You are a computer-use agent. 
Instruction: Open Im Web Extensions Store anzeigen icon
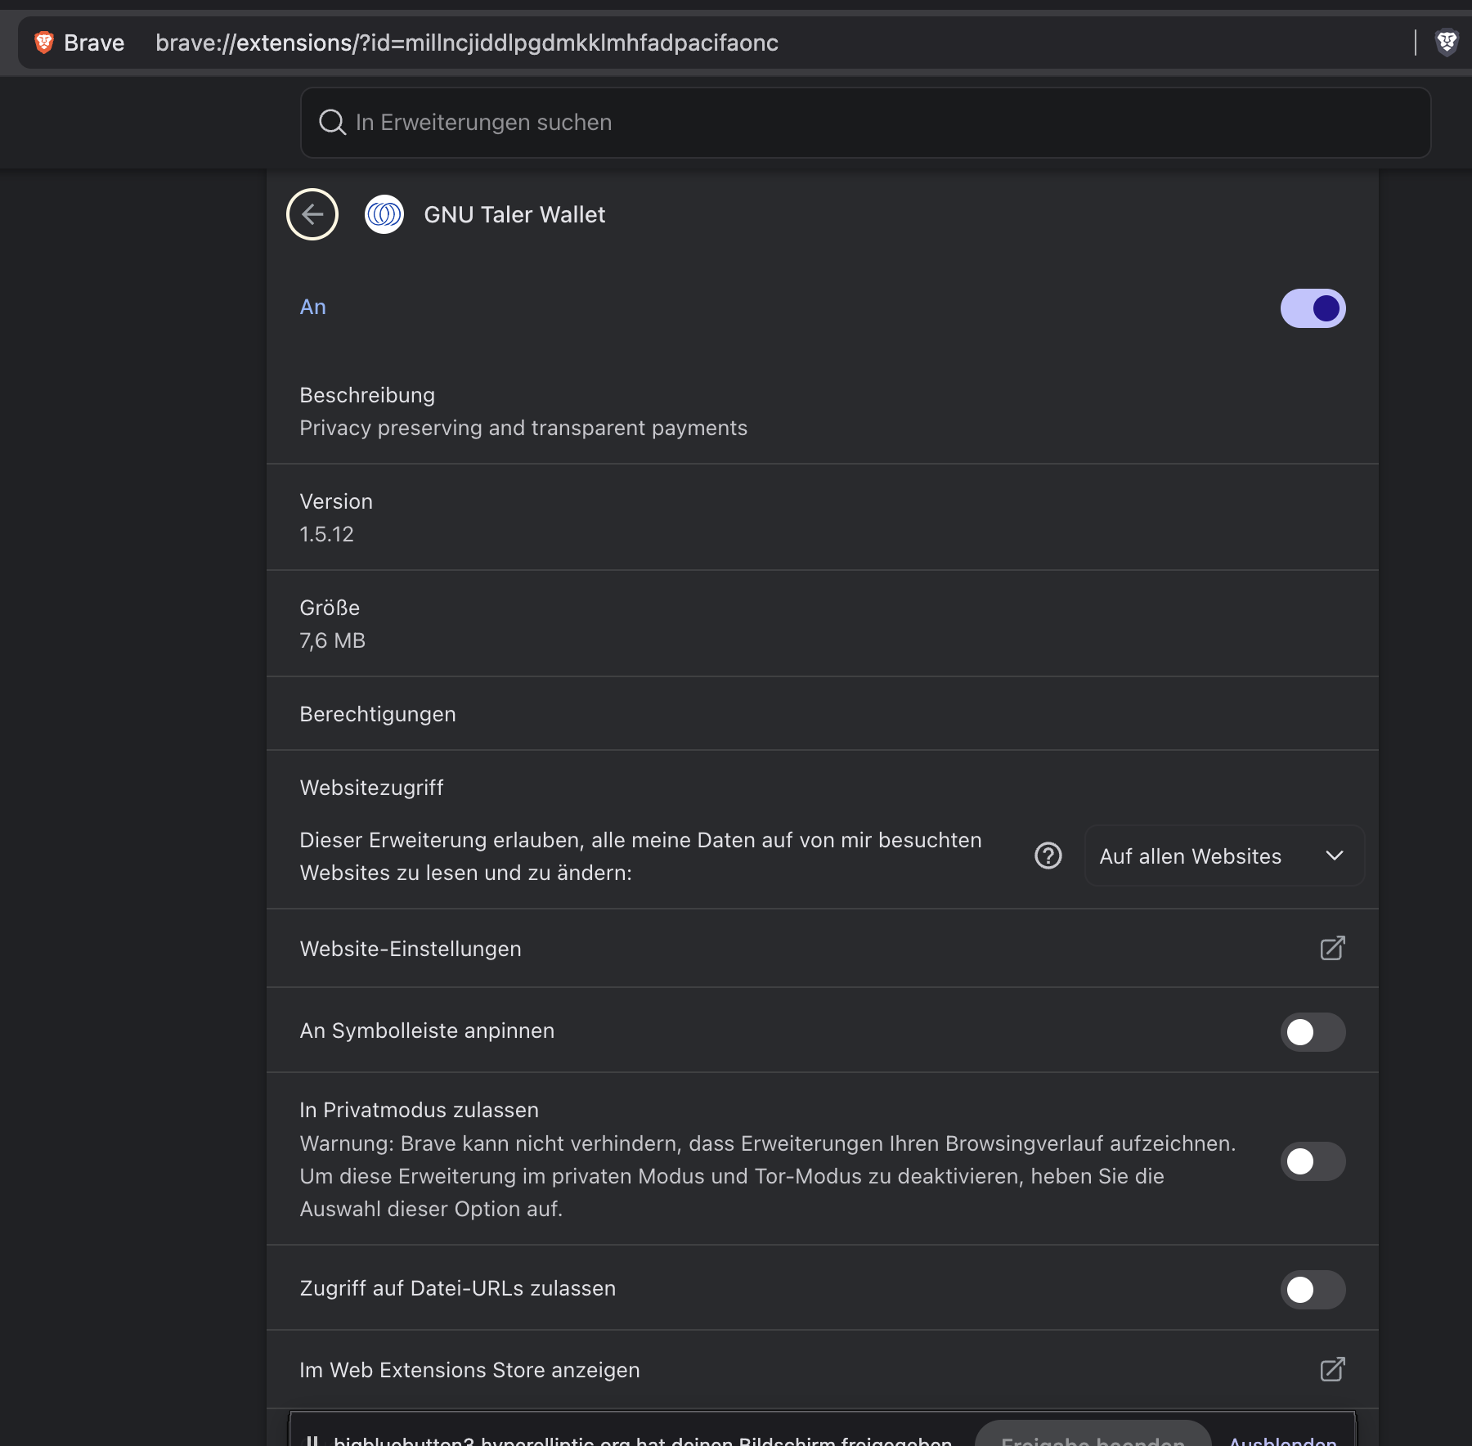[1333, 1369]
